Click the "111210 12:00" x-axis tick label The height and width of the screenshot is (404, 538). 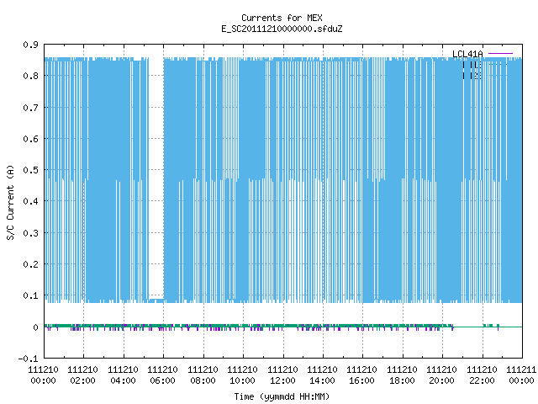coord(283,375)
